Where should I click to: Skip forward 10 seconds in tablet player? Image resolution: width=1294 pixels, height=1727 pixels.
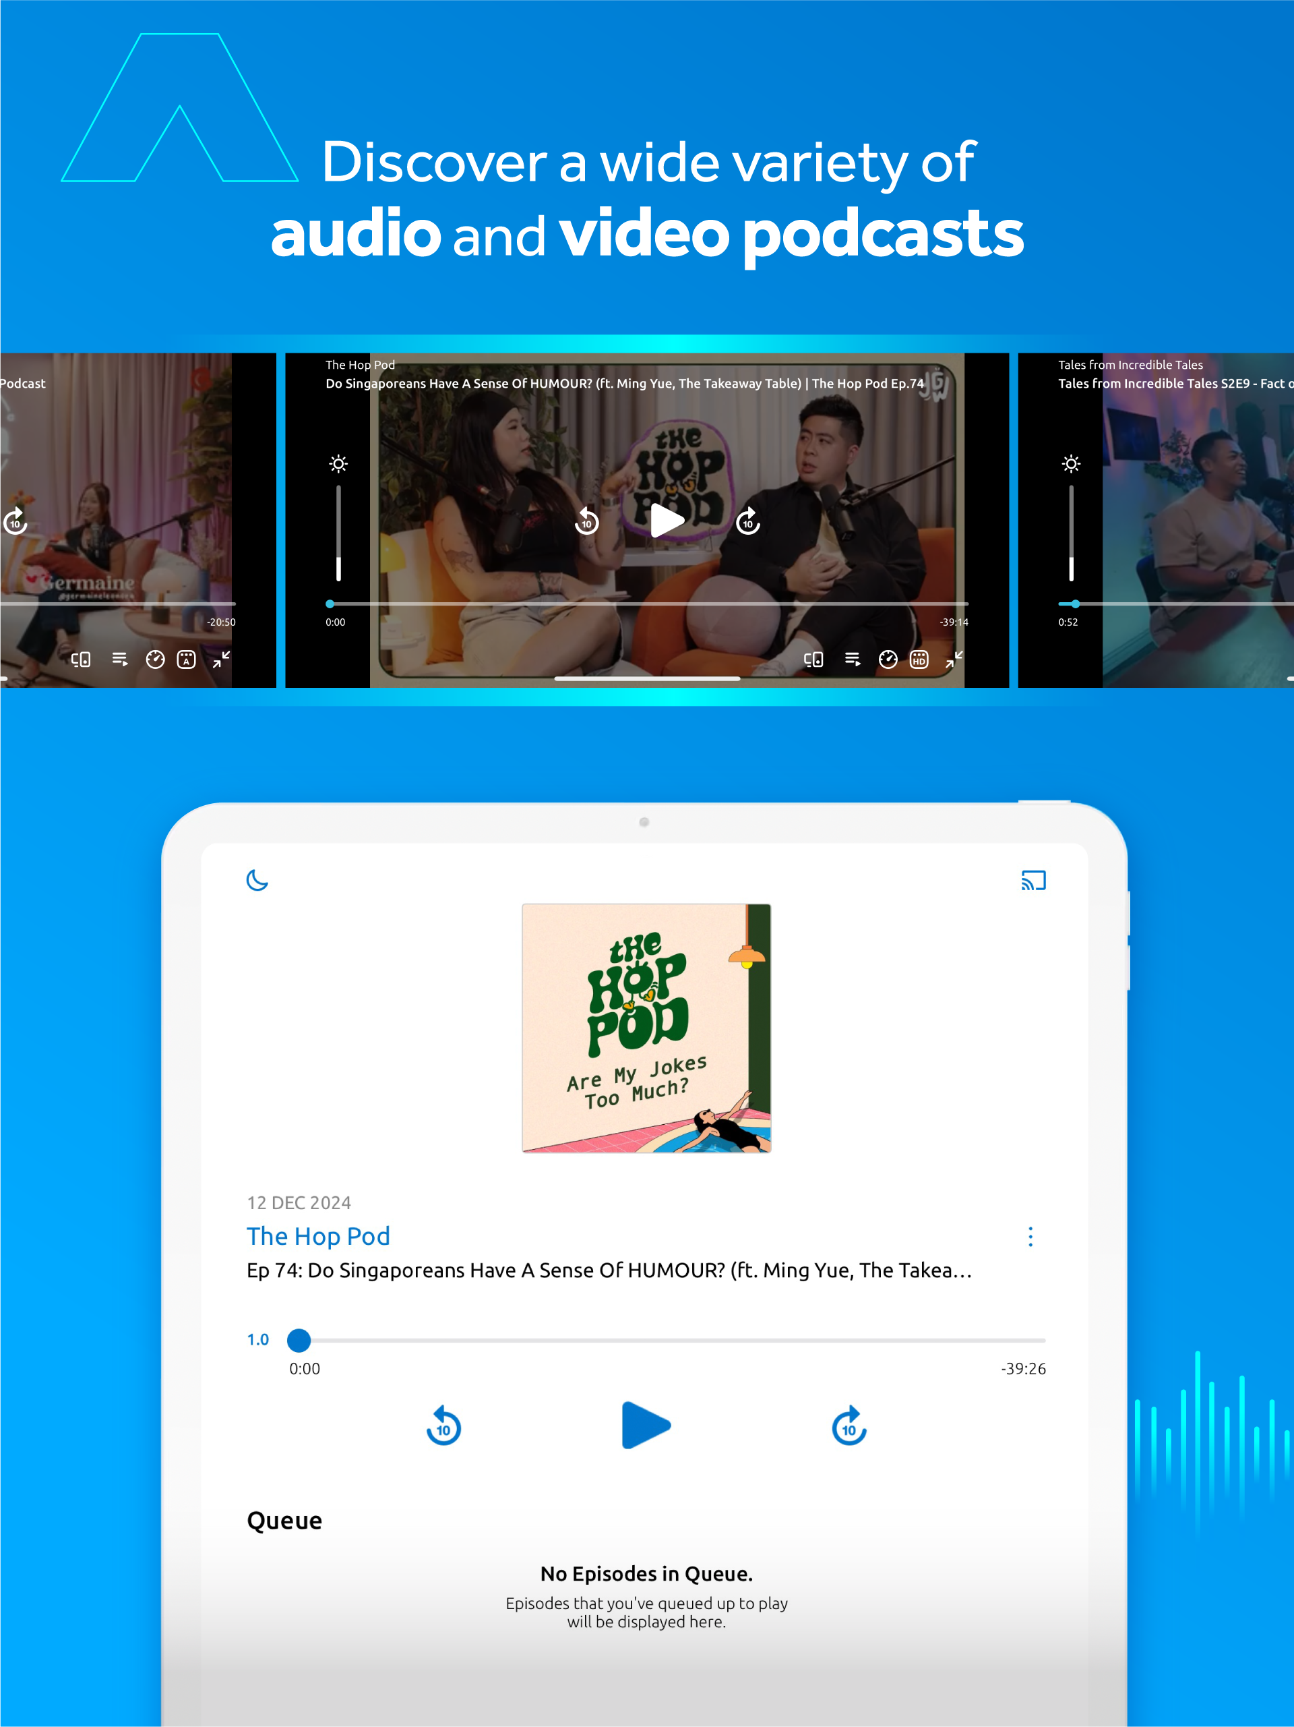(x=849, y=1426)
